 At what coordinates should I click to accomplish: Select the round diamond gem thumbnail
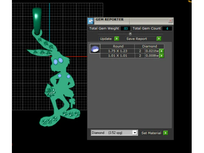pyautogui.click(x=95, y=48)
